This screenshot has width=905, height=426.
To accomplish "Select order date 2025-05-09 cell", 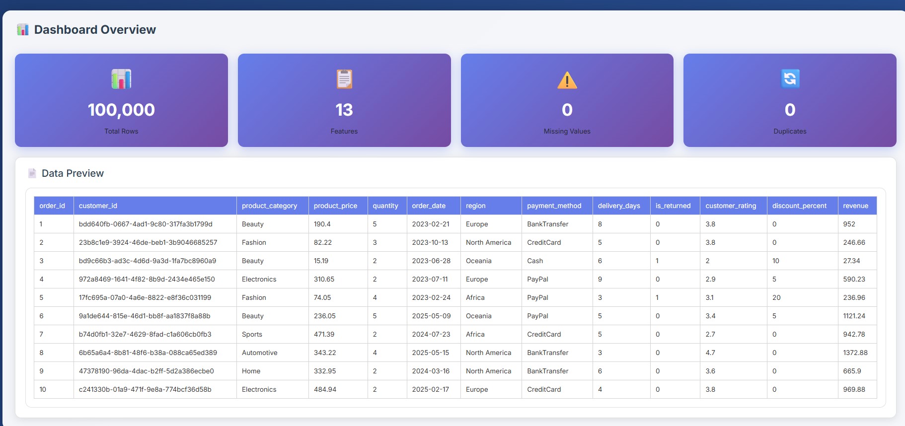I will point(431,316).
